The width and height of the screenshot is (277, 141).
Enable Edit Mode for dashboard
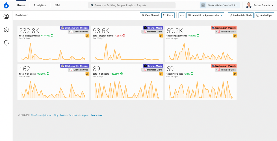pyautogui.click(x=241, y=15)
